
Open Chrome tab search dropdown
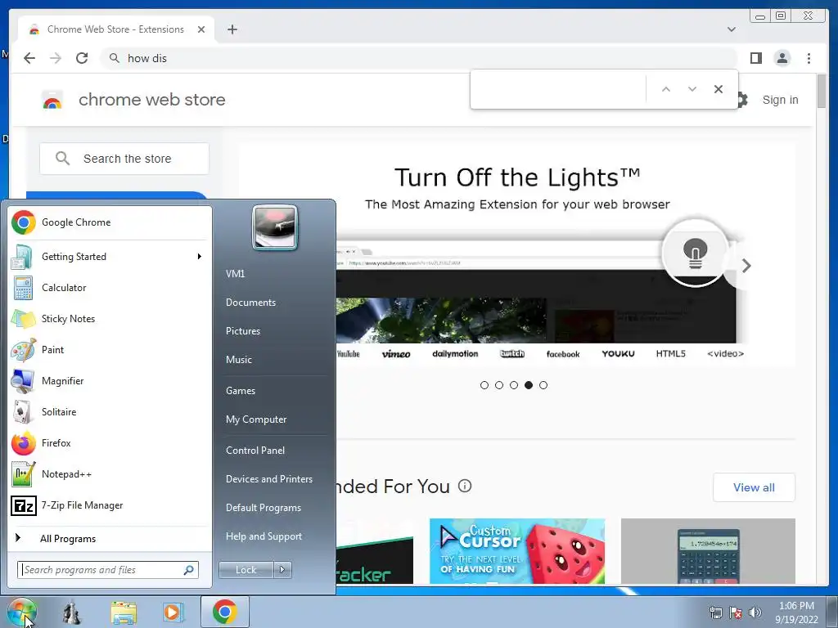click(x=732, y=29)
